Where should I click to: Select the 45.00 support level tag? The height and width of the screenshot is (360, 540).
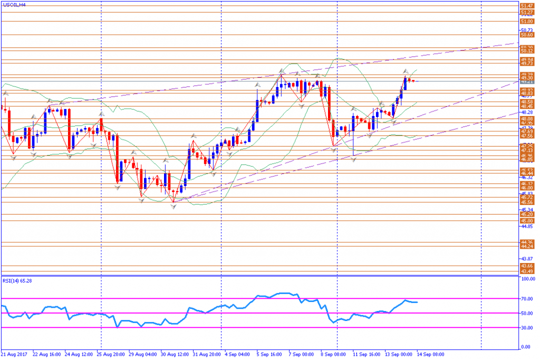527,221
